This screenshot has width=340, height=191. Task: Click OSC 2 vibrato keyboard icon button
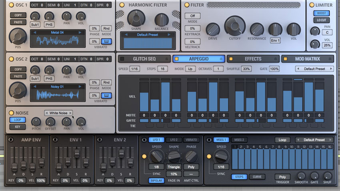click(x=106, y=95)
